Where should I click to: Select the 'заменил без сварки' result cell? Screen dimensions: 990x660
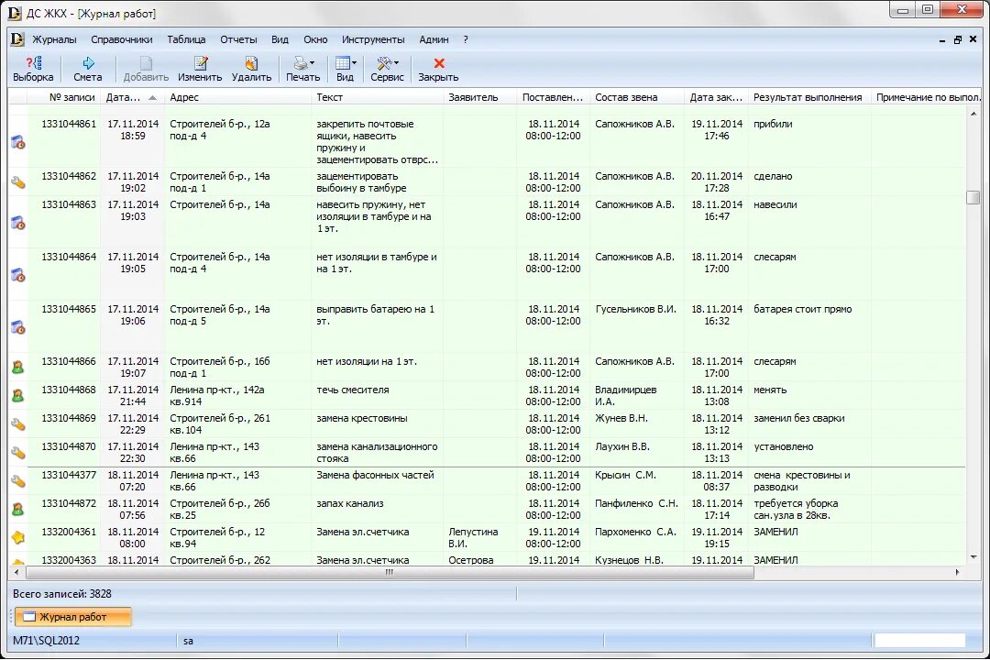809,423
